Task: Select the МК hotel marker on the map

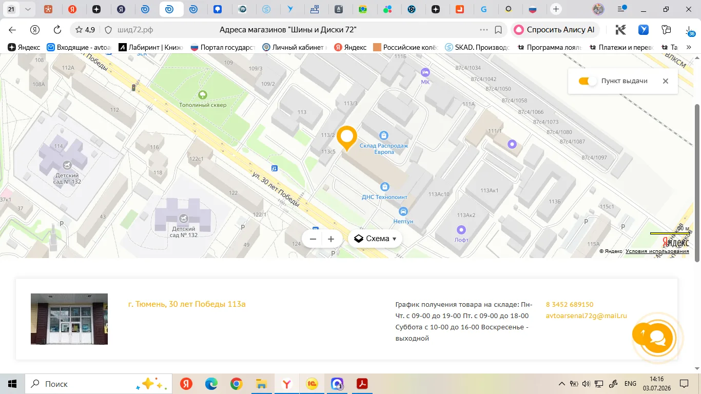Action: 425,72
